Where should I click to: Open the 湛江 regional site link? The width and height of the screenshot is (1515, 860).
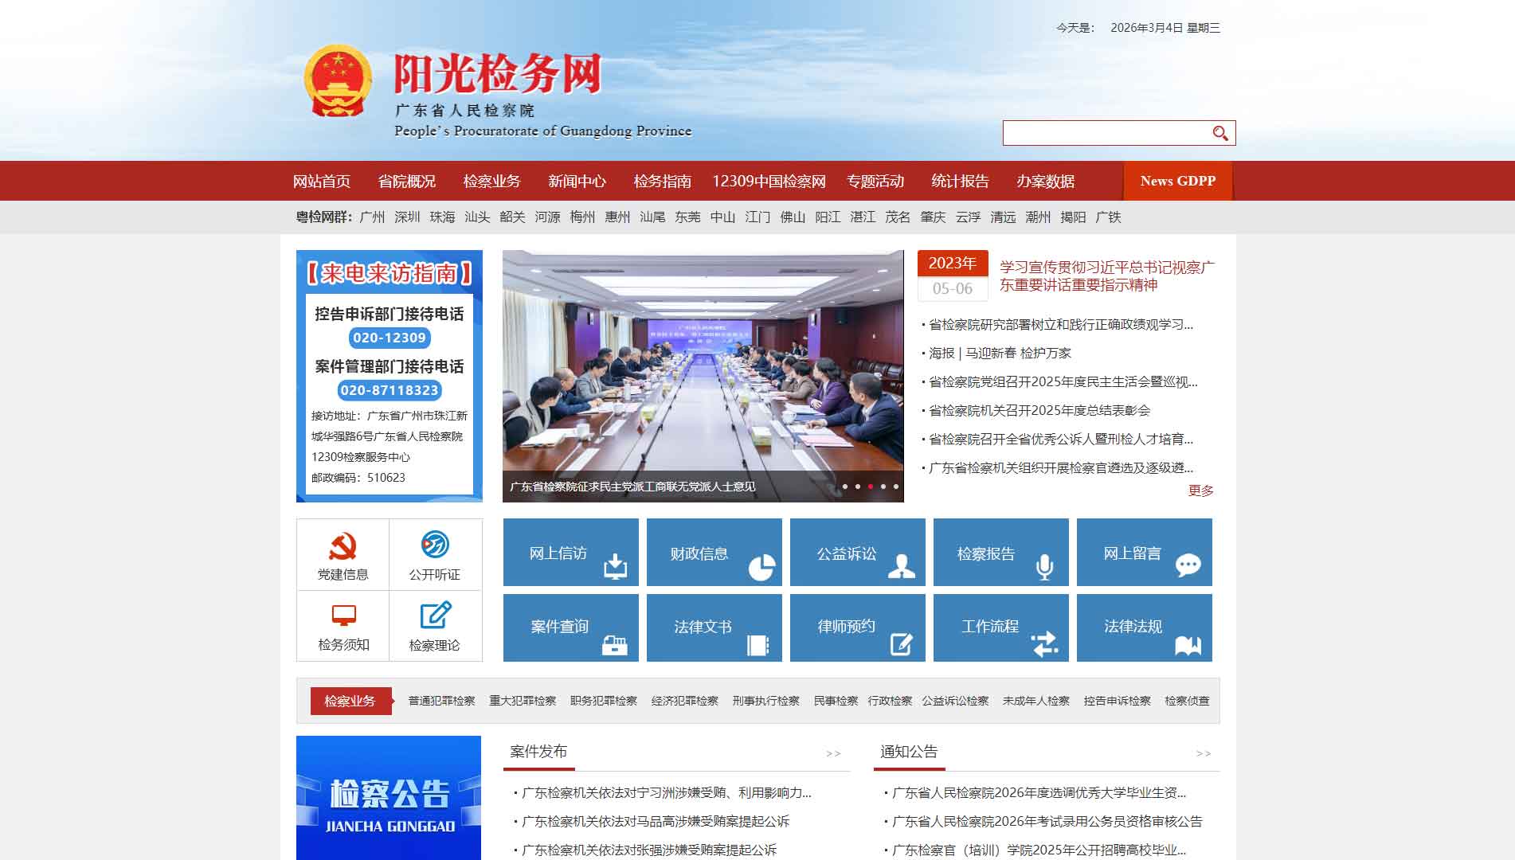[863, 217]
